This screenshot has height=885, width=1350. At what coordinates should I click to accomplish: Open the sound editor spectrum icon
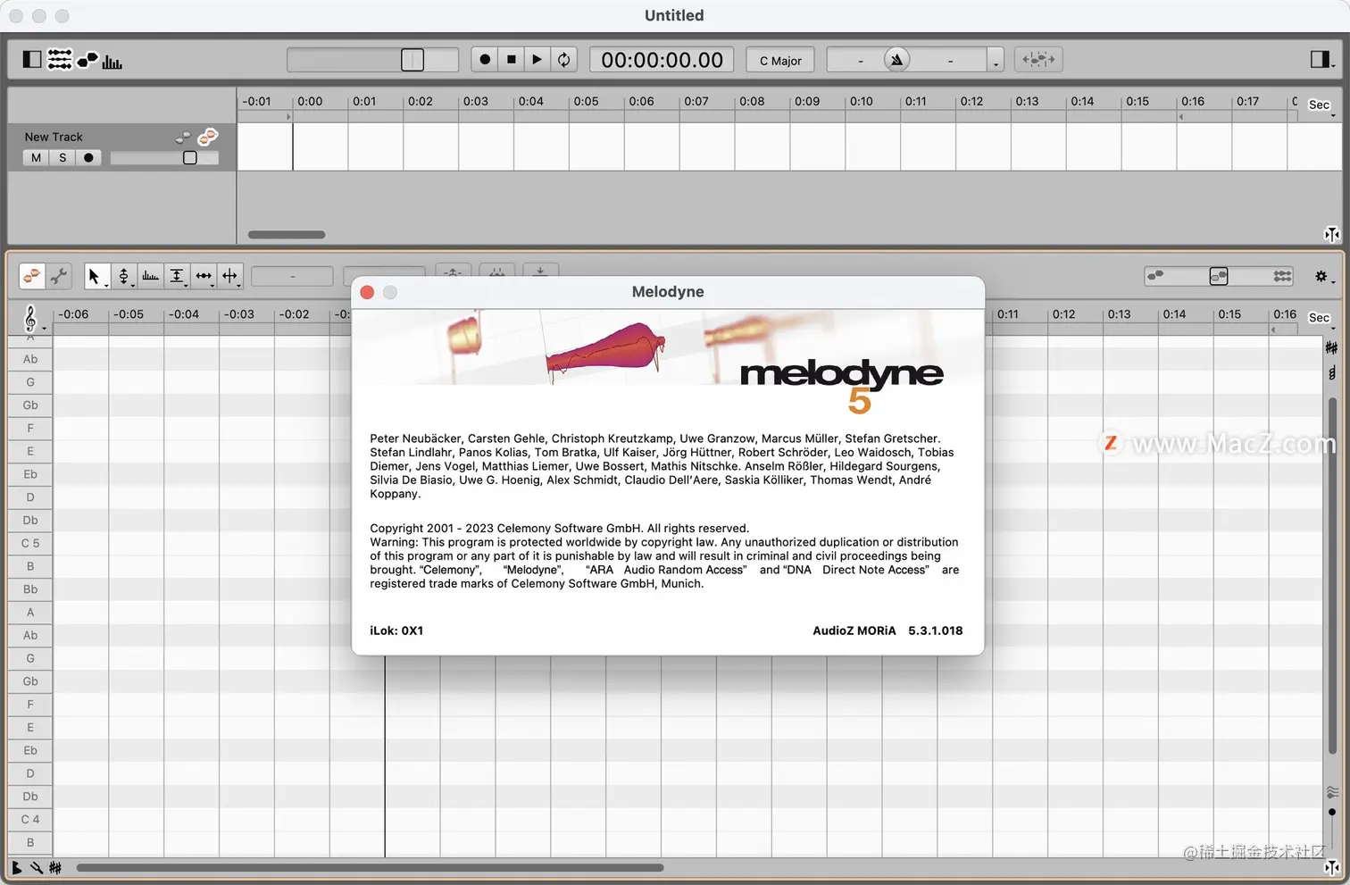click(x=112, y=61)
